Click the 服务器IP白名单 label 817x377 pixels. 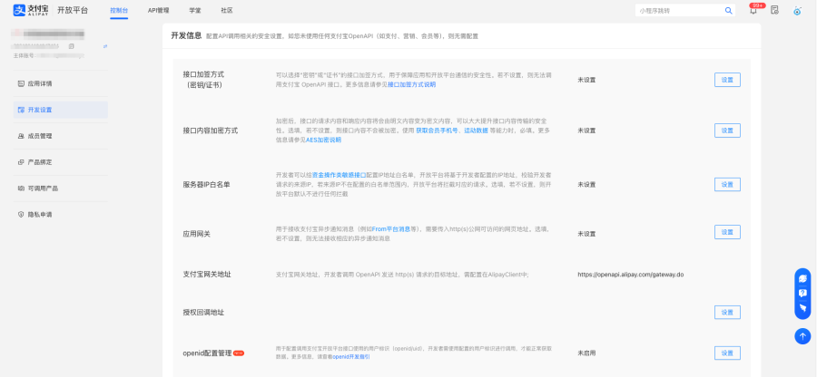[x=206, y=185]
